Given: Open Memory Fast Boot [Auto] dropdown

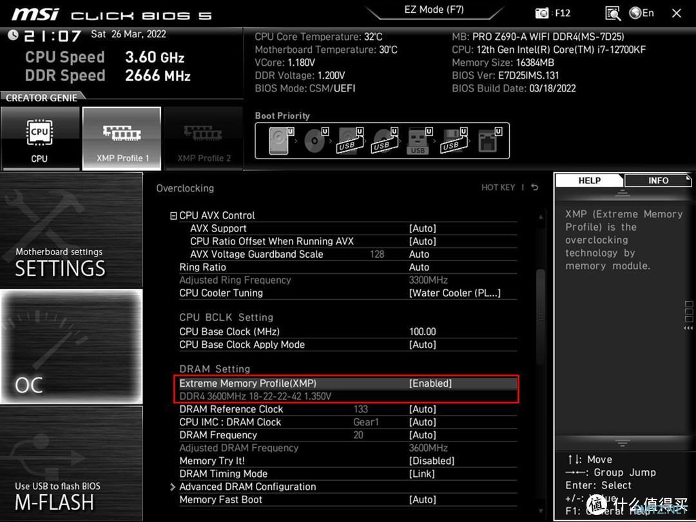Looking at the screenshot, I should 423,499.
